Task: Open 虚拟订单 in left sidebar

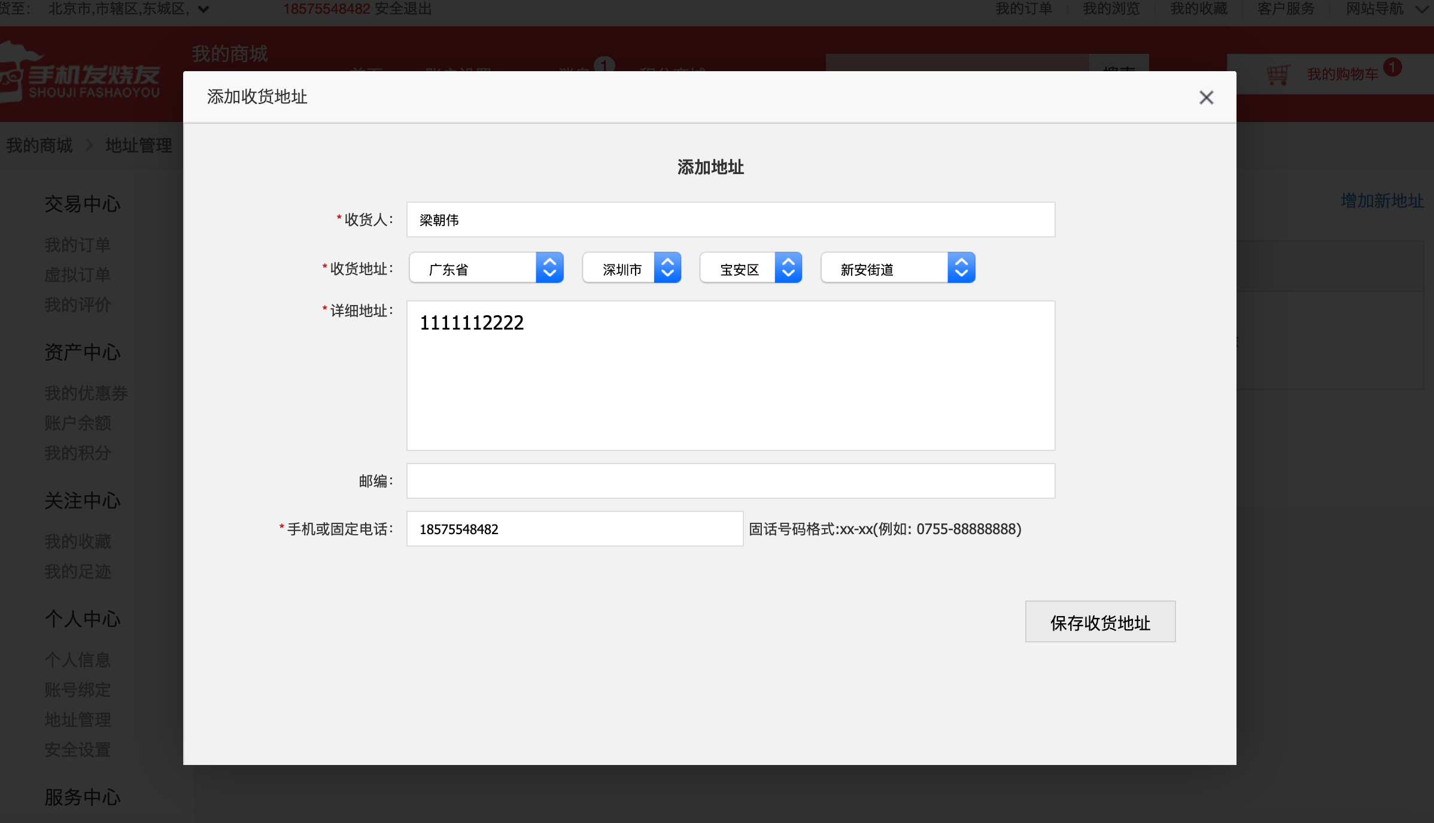Action: (x=78, y=275)
